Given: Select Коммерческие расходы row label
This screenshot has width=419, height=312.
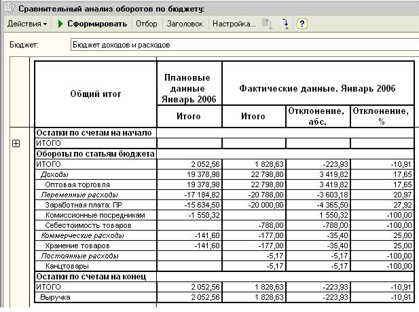Looking at the screenshot, I should point(82,235).
